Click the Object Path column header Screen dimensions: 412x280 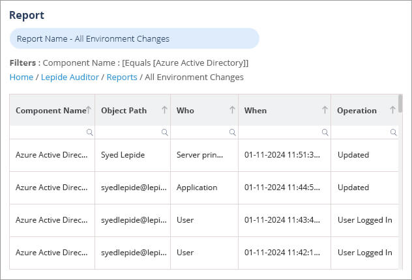(133, 110)
